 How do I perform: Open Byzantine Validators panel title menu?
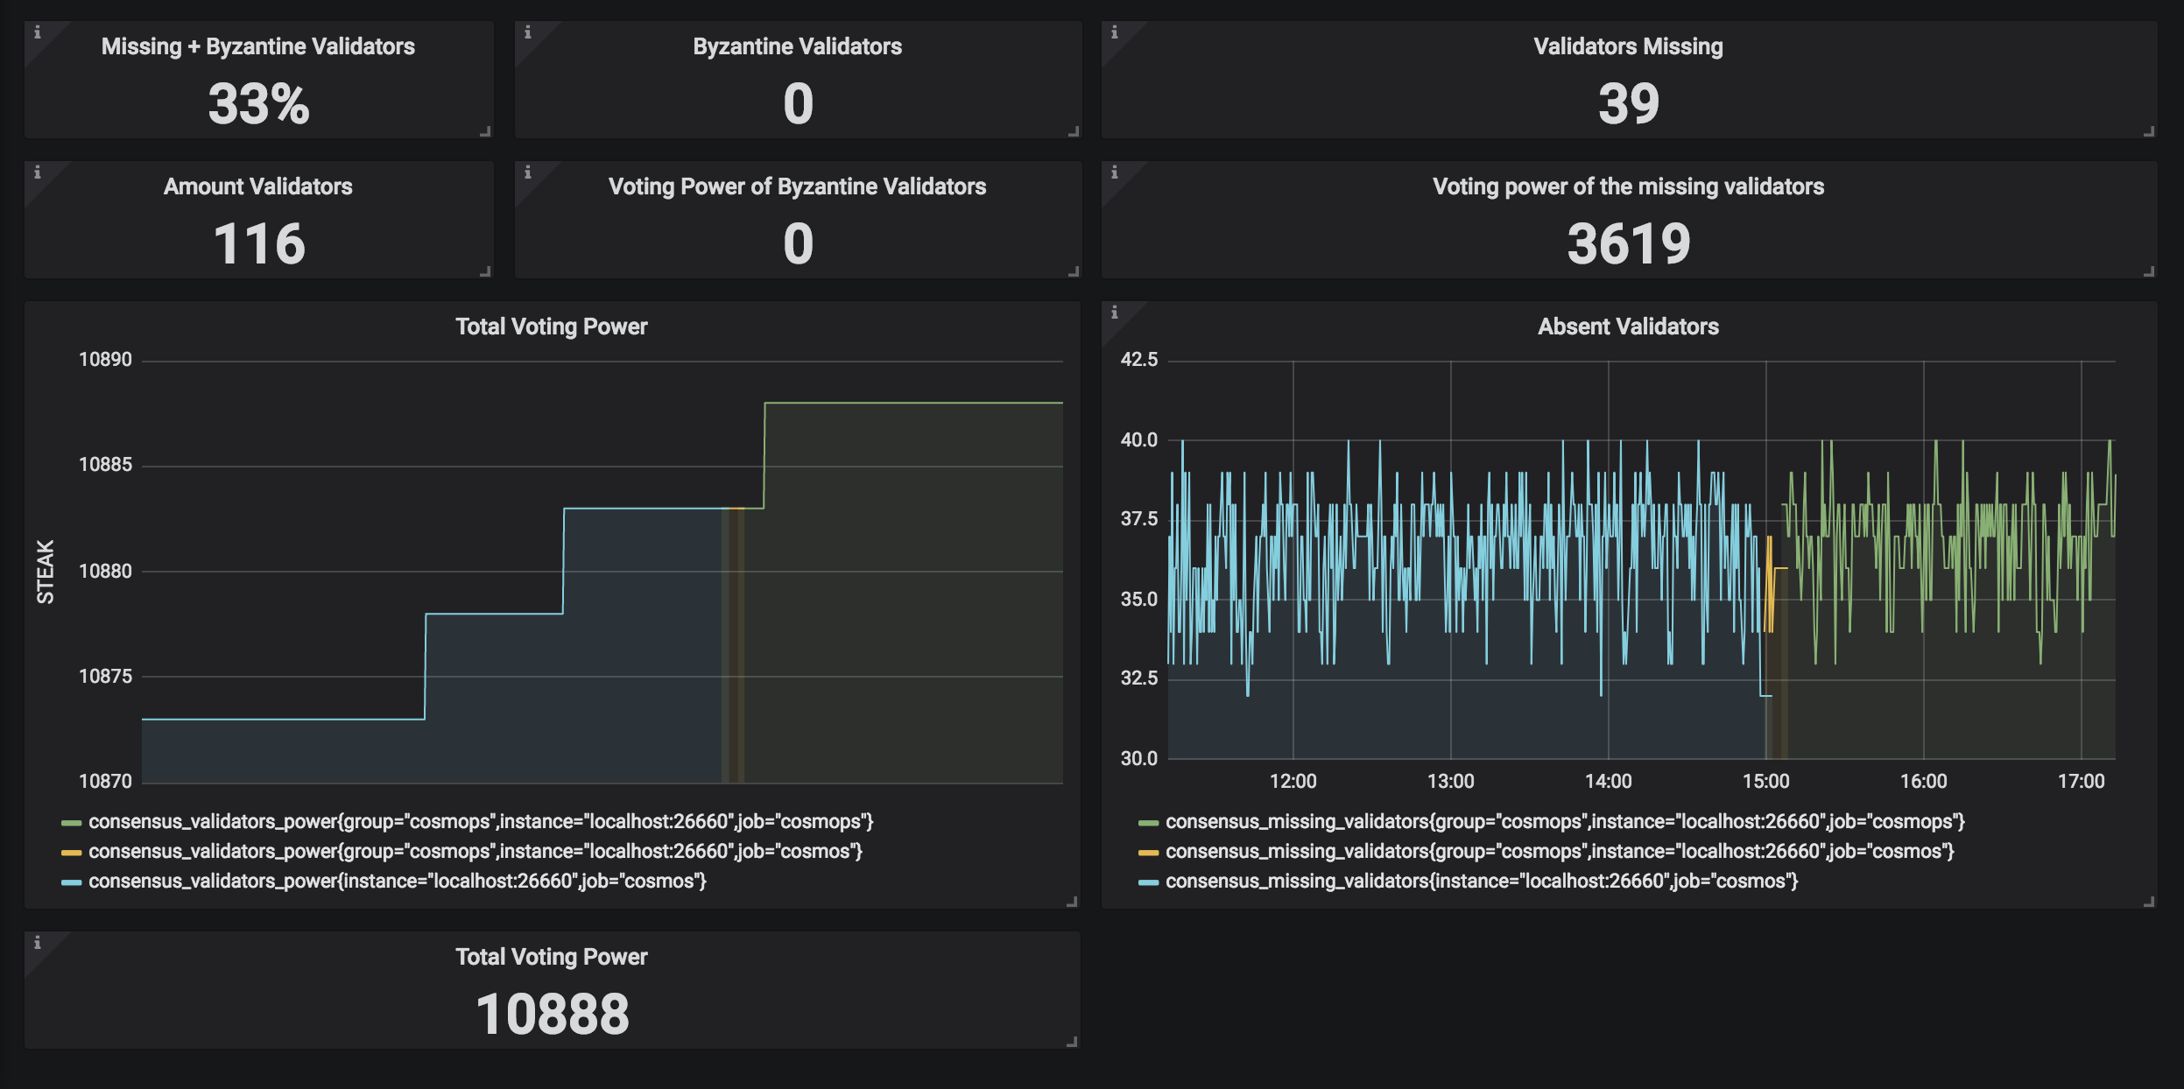pyautogui.click(x=797, y=46)
